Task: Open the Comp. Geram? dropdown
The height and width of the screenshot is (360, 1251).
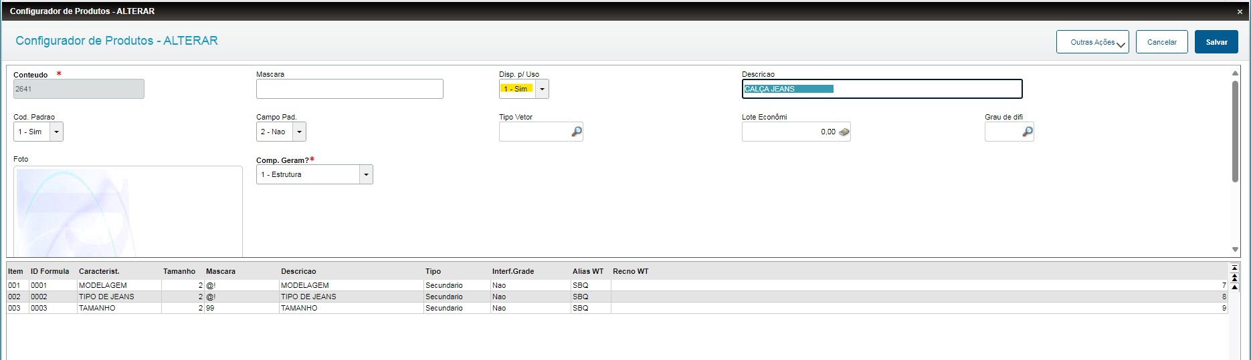Action: click(366, 175)
